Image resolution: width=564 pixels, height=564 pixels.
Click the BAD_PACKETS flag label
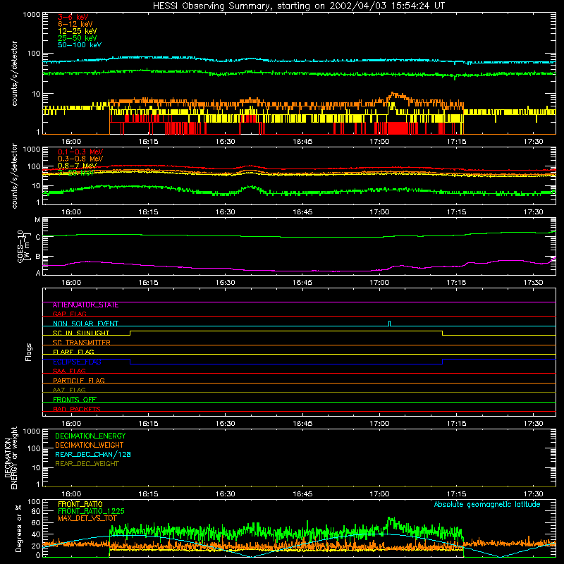[x=77, y=409]
